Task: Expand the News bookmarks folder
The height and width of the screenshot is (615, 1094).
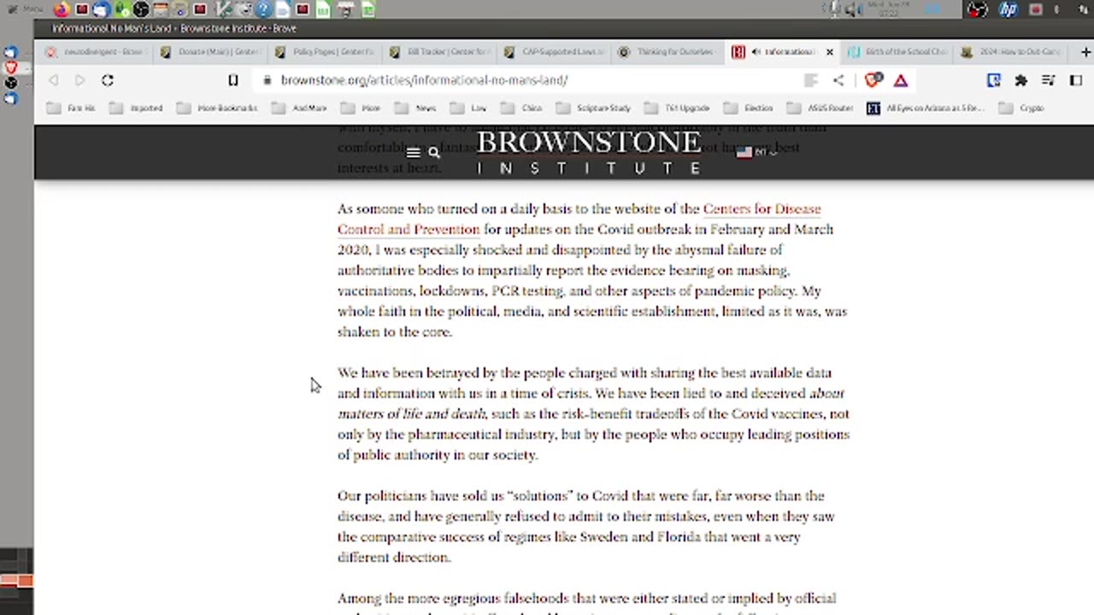Action: [415, 108]
